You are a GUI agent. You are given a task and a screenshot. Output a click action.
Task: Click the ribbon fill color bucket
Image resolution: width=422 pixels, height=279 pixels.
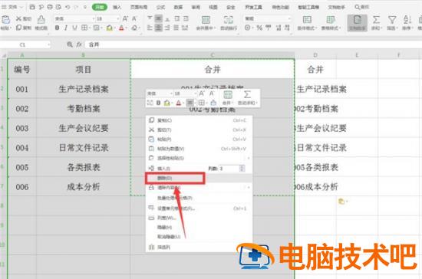[x=109, y=28]
